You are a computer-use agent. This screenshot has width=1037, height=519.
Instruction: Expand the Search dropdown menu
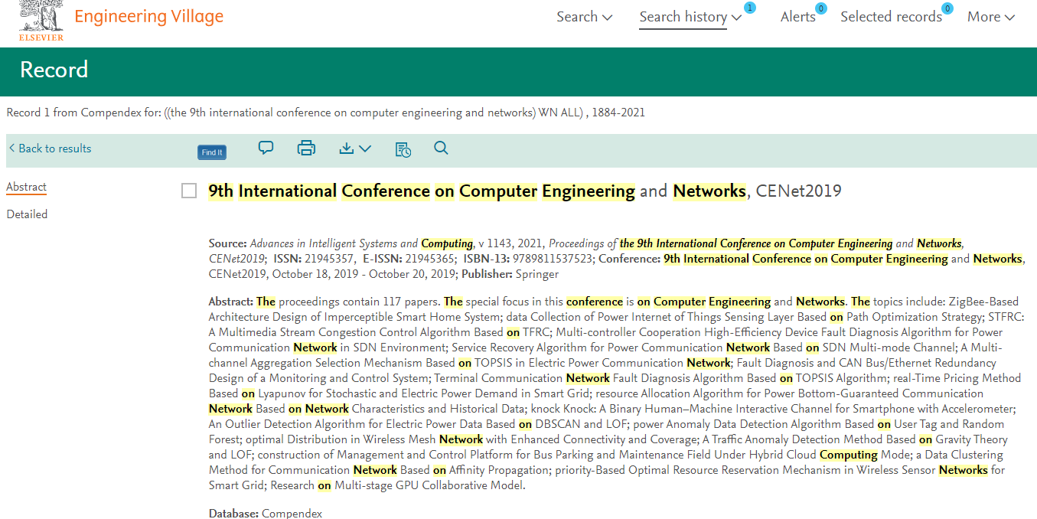(x=585, y=17)
